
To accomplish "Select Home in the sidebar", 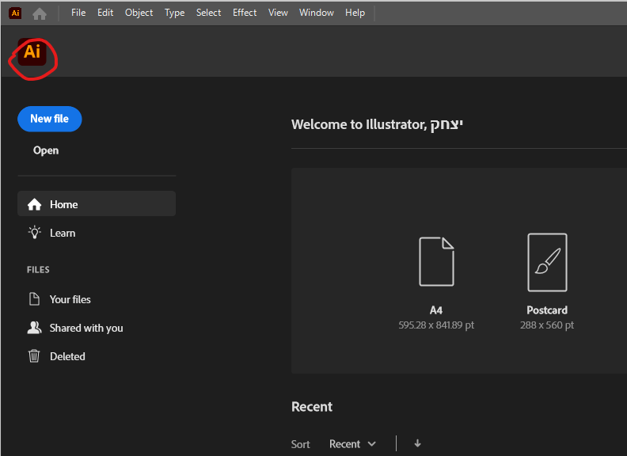I will (x=97, y=203).
